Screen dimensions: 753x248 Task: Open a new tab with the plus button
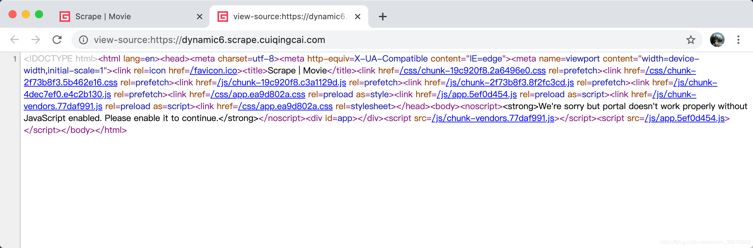click(382, 17)
